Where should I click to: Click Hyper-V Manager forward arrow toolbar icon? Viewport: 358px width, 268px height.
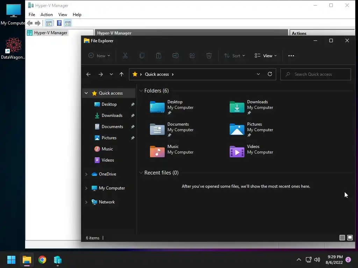tap(38, 23)
